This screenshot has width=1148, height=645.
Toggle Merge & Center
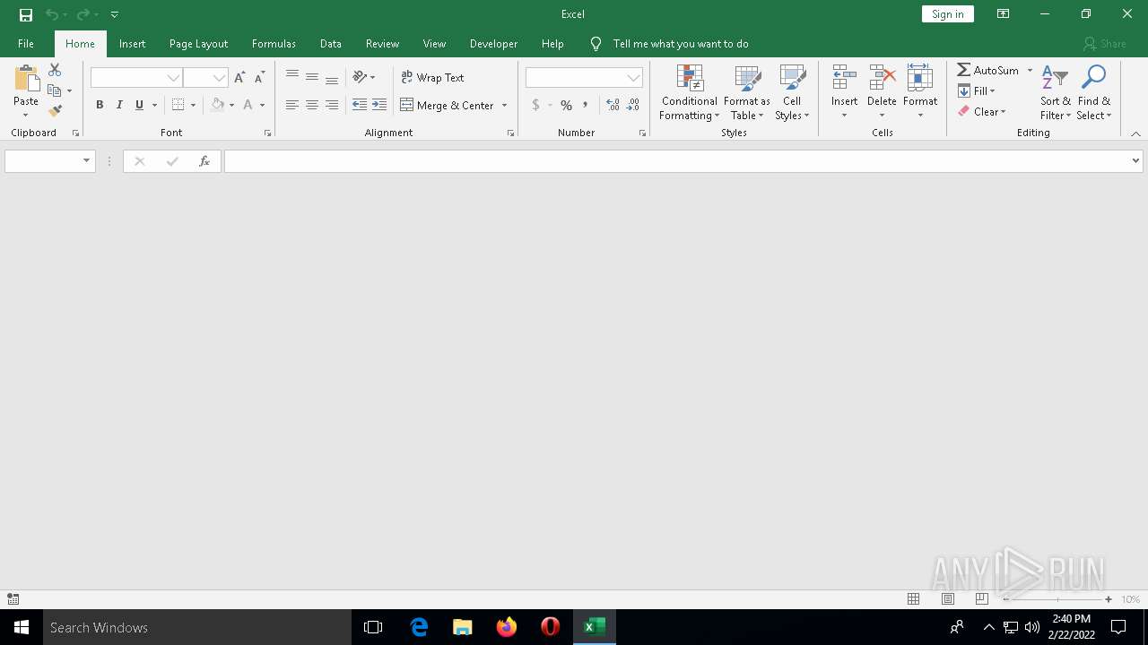click(x=447, y=105)
